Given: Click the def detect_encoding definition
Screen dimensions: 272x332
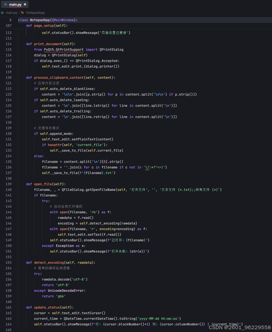Looking at the screenshot, I should pyautogui.click(x=61, y=262).
